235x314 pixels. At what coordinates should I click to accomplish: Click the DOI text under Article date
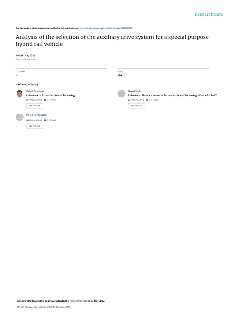point(26,59)
